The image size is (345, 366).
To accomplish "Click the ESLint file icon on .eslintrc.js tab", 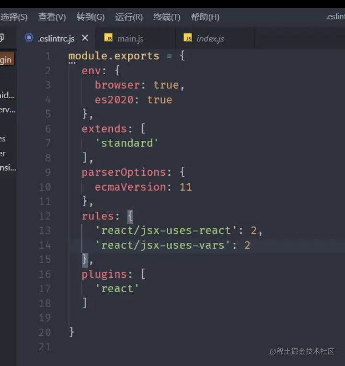I will click(29, 37).
